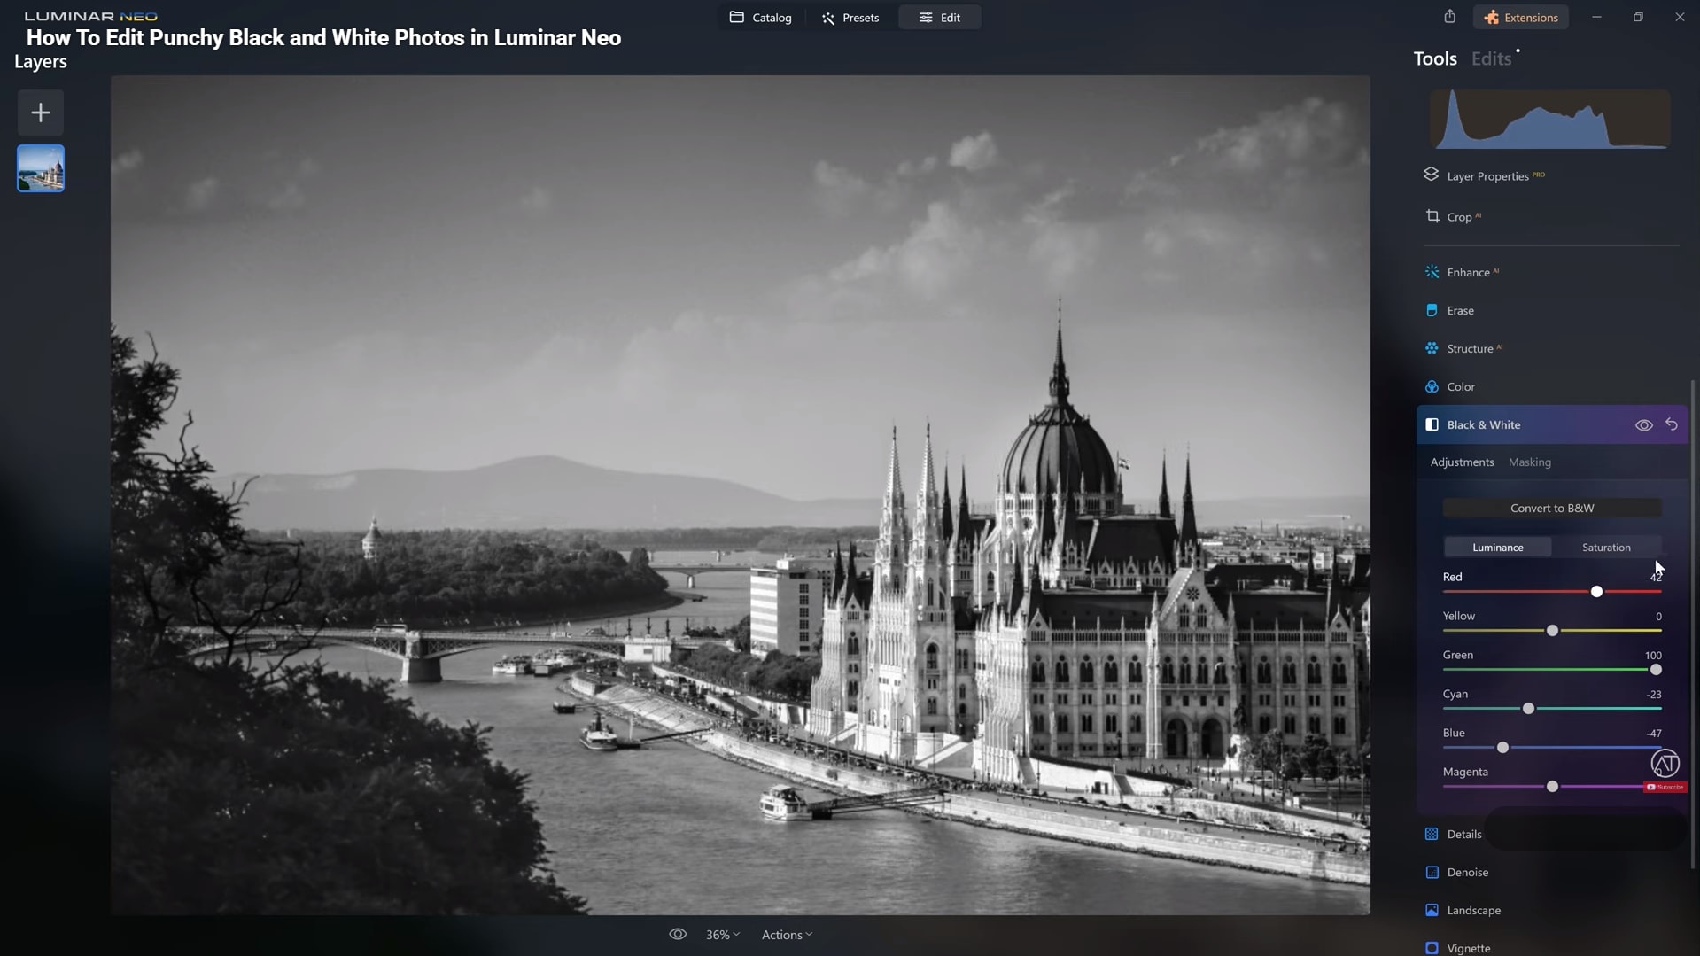
Task: Click the Enhance tool icon
Action: pyautogui.click(x=1432, y=272)
